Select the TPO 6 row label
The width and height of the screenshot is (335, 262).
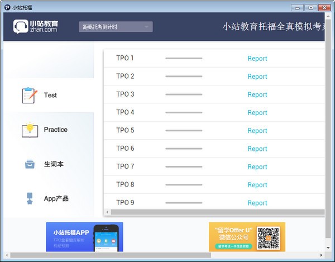tap(125, 148)
